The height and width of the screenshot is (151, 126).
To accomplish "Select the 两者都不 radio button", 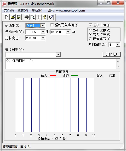I will (x=90, y=39).
